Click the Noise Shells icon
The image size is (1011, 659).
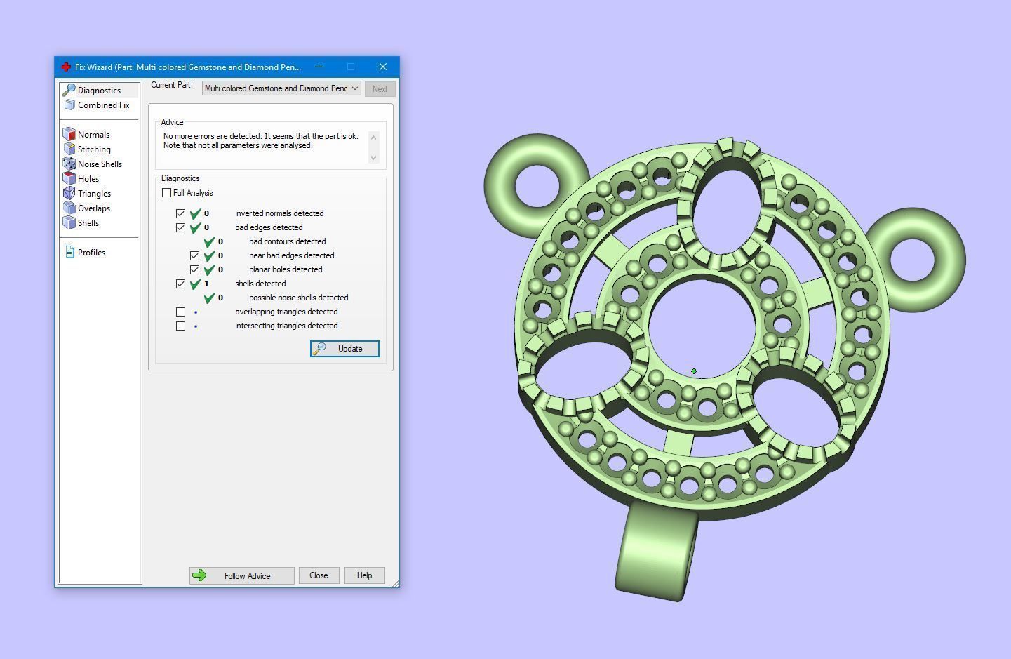coord(69,164)
